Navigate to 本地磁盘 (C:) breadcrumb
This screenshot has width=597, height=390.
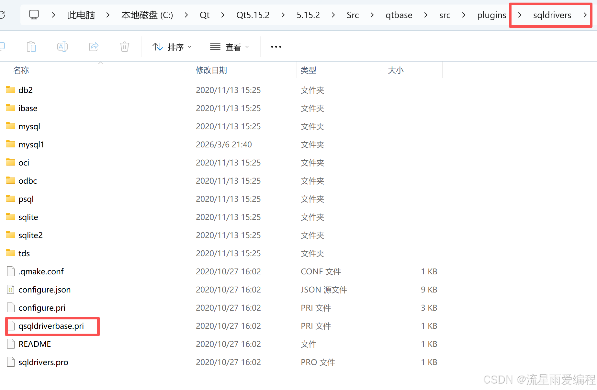(x=147, y=15)
